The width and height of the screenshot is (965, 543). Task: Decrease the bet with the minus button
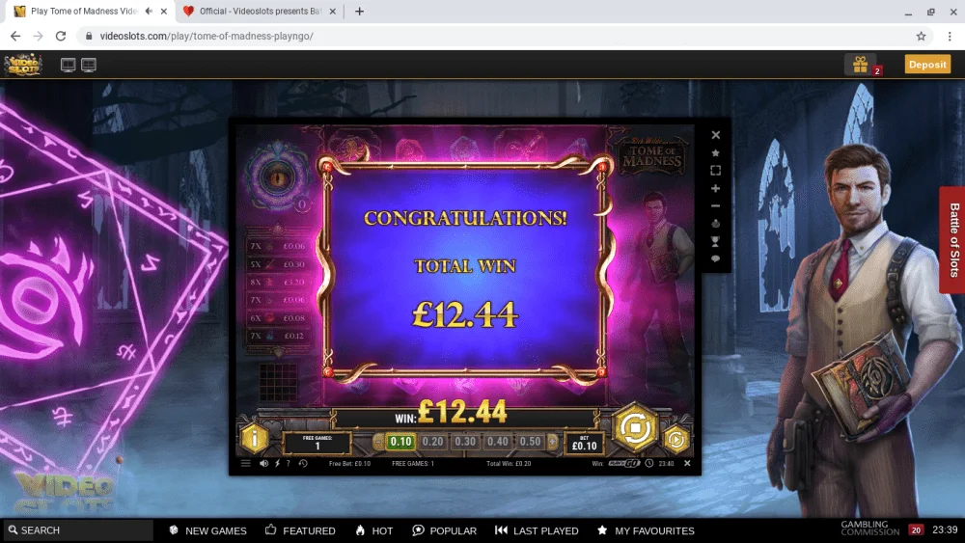(x=378, y=442)
